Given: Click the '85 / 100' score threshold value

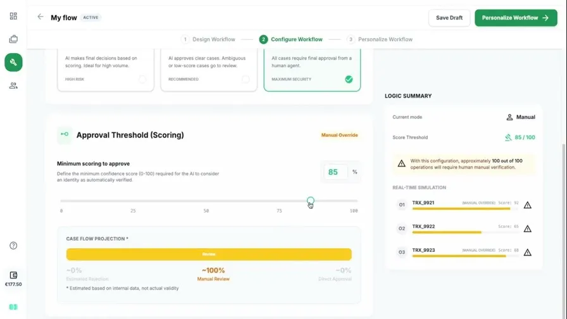Looking at the screenshot, I should pos(525,137).
